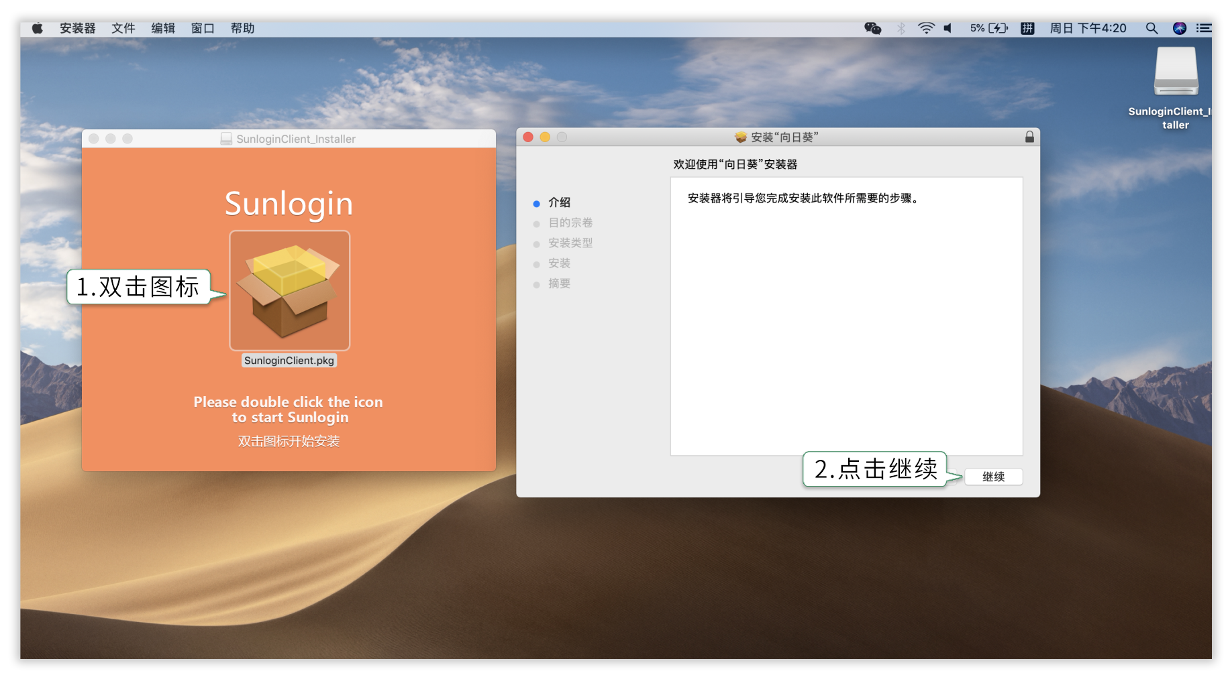Click the lock icon in installer title bar
Viewport: 1230px width, 677px height.
[x=1029, y=137]
